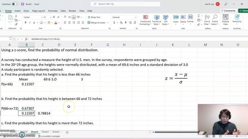Click the middle align icon
Viewport: 248px width, 139px height.
coord(69,17)
